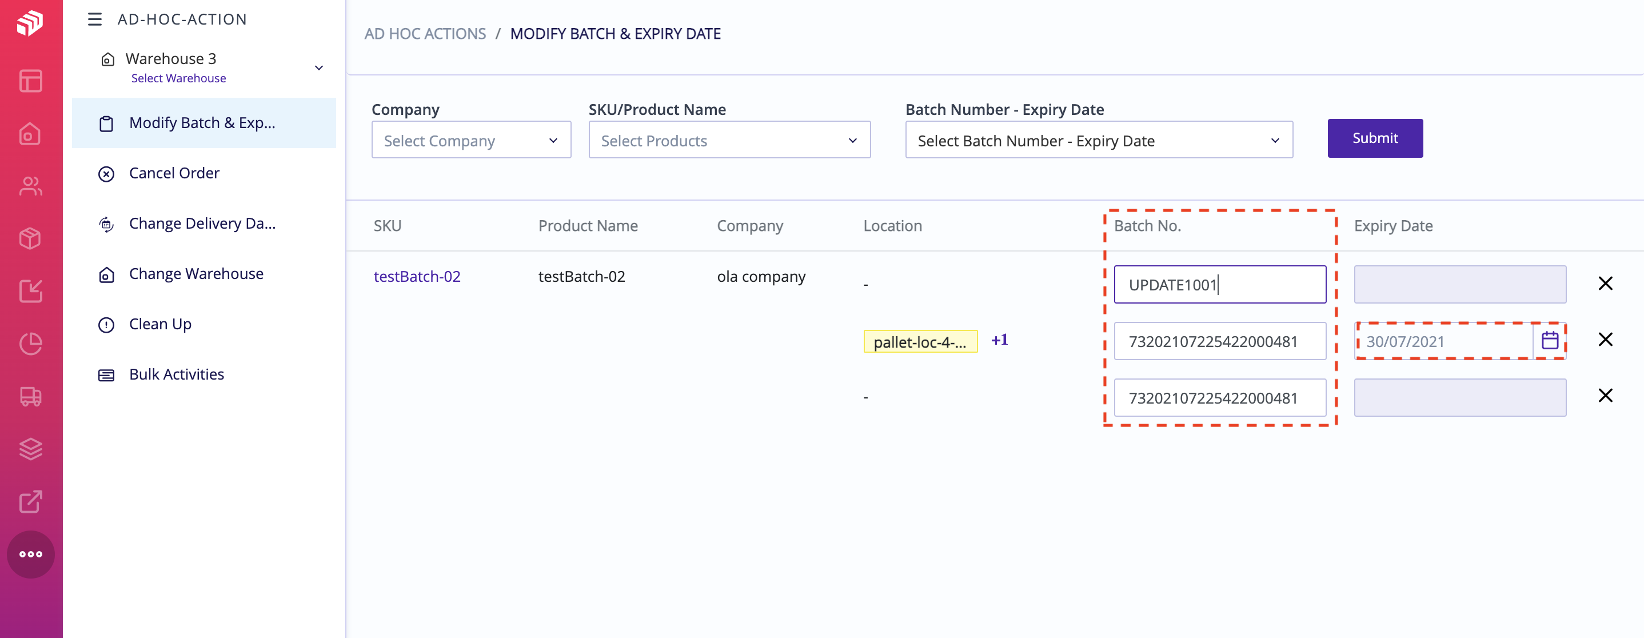Click the MODIFY BATCH & EXPIRY DATE breadcrumb

click(x=615, y=34)
